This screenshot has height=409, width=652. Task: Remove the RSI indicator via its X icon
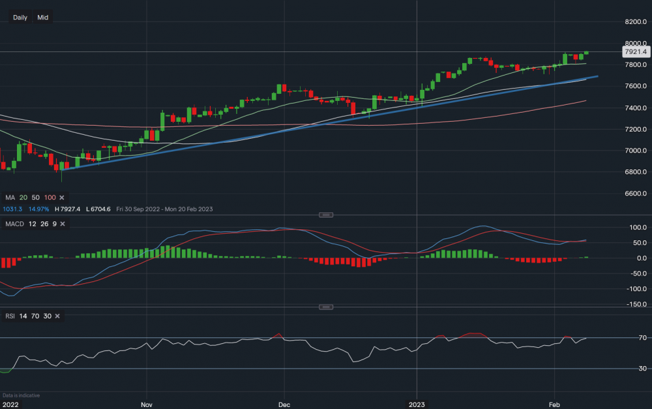click(x=56, y=316)
